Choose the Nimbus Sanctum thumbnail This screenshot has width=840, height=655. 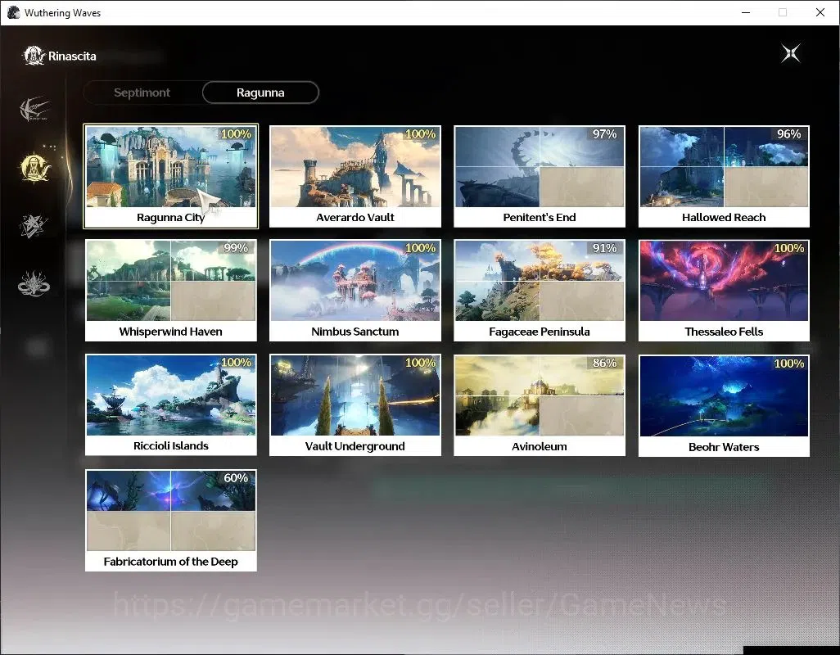pyautogui.click(x=355, y=281)
